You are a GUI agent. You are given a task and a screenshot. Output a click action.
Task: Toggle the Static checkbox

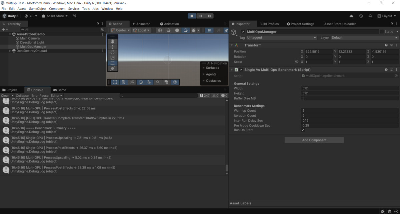382,32
